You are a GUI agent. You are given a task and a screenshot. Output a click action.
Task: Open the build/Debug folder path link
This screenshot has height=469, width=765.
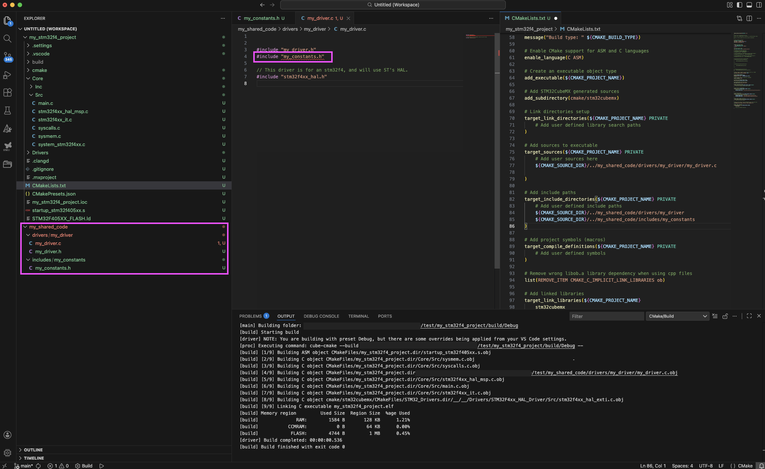coord(469,326)
